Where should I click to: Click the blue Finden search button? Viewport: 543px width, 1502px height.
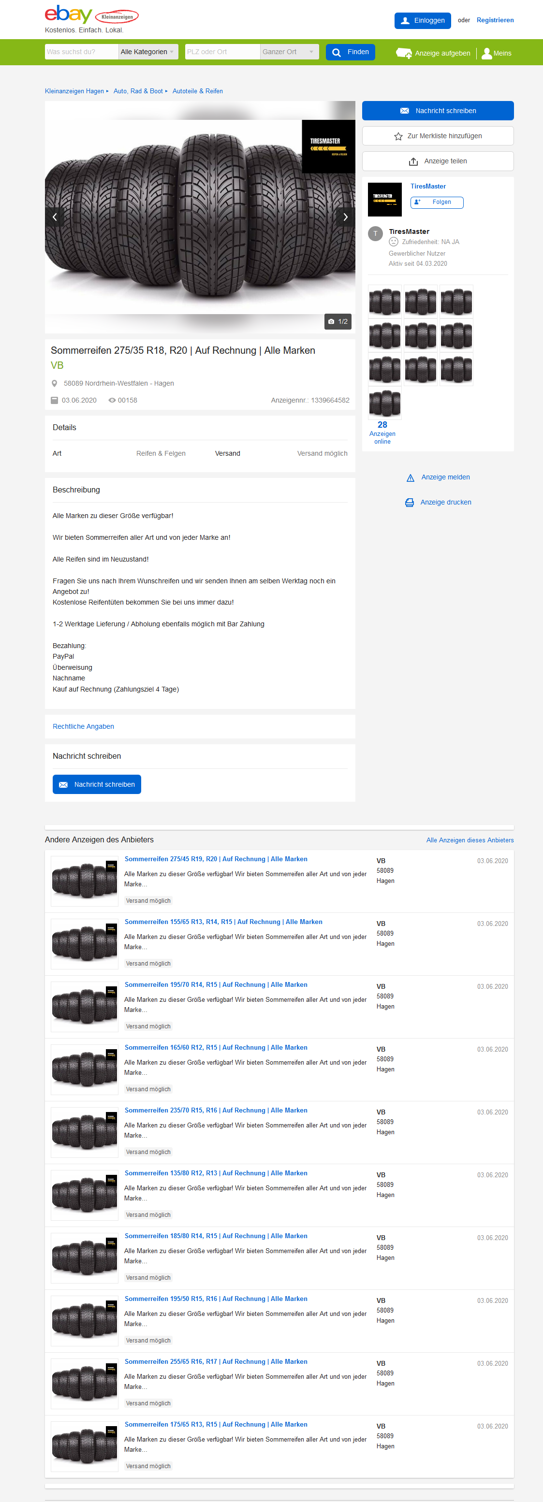point(351,52)
